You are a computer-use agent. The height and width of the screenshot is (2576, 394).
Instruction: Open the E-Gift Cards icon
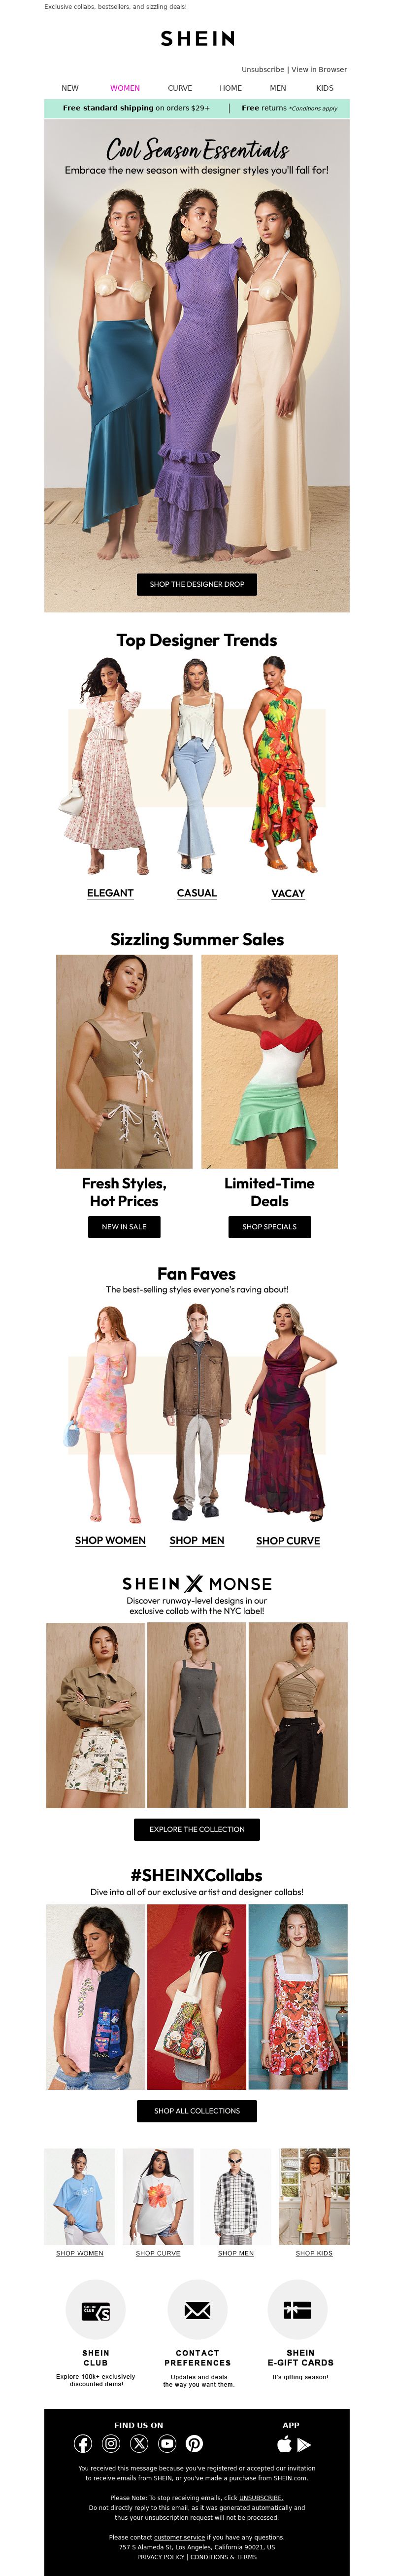point(298,2310)
